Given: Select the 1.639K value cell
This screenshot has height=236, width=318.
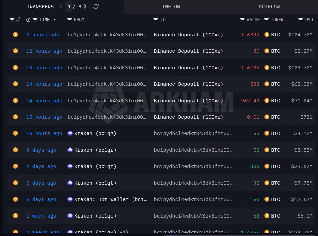Looking at the screenshot, I should click(x=250, y=35).
